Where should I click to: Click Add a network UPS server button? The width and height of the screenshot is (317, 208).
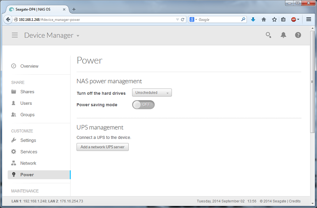point(103,147)
